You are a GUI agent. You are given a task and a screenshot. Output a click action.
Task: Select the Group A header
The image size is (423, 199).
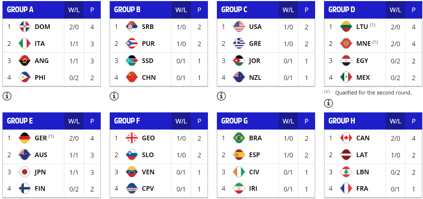coord(20,10)
